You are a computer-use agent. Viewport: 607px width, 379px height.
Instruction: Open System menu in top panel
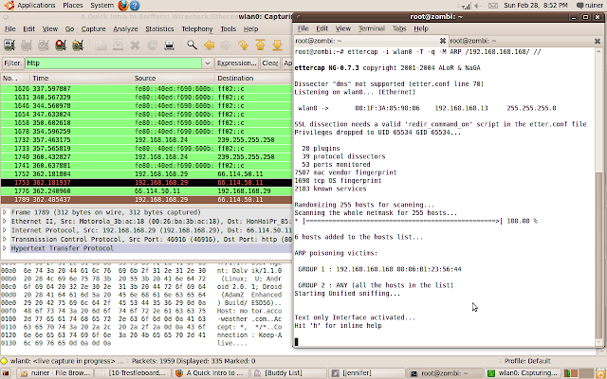pyautogui.click(x=101, y=6)
